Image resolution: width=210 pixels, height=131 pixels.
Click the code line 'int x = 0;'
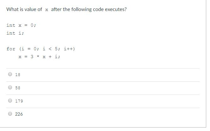(21, 25)
